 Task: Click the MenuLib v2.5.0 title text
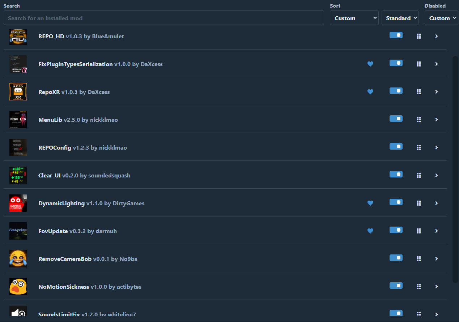(x=59, y=120)
